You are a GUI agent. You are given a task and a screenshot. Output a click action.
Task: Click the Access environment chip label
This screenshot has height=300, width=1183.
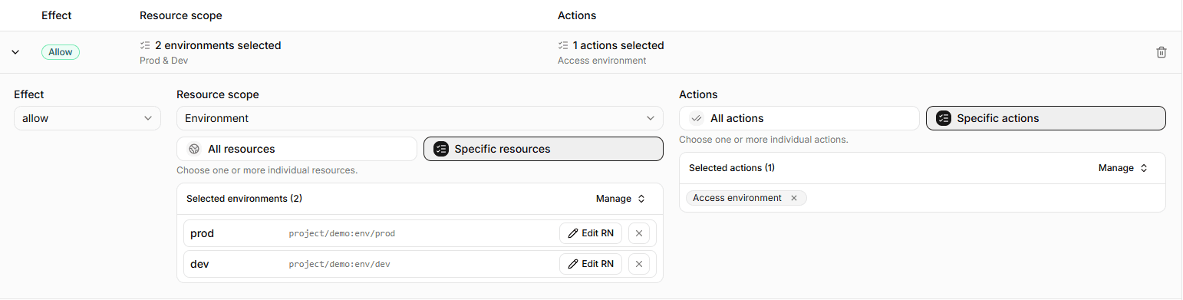[737, 198]
